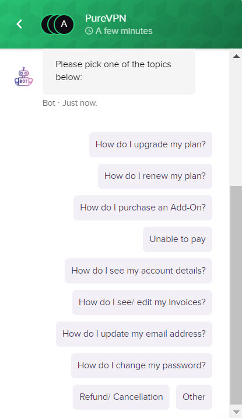The image size is (242, 418).
Task: Select How do I upgrade my plan?
Action: coord(150,144)
